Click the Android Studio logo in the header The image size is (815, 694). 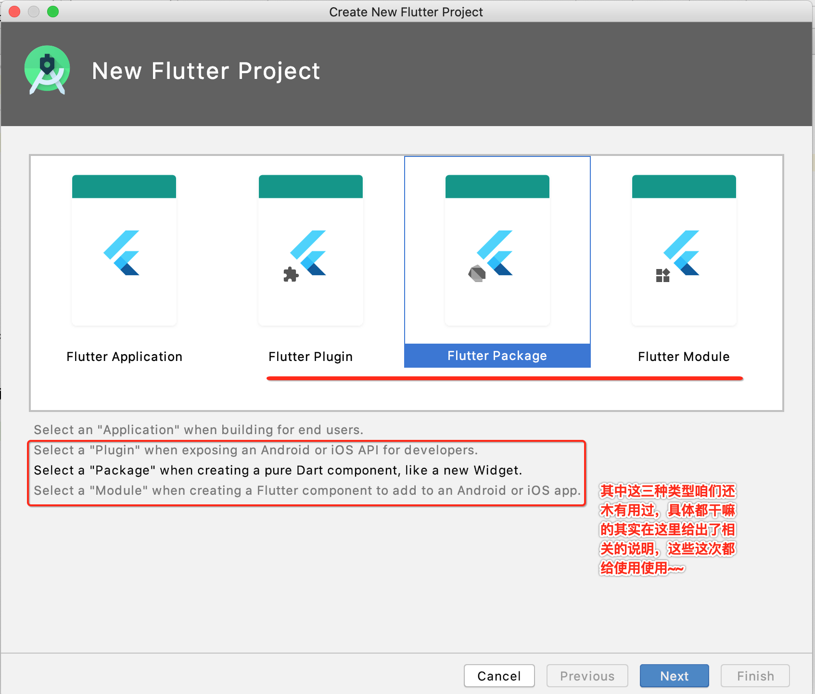tap(47, 70)
